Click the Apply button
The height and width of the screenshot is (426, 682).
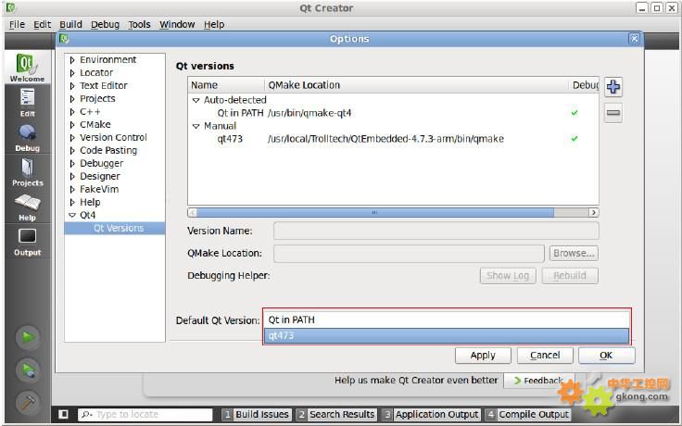483,355
